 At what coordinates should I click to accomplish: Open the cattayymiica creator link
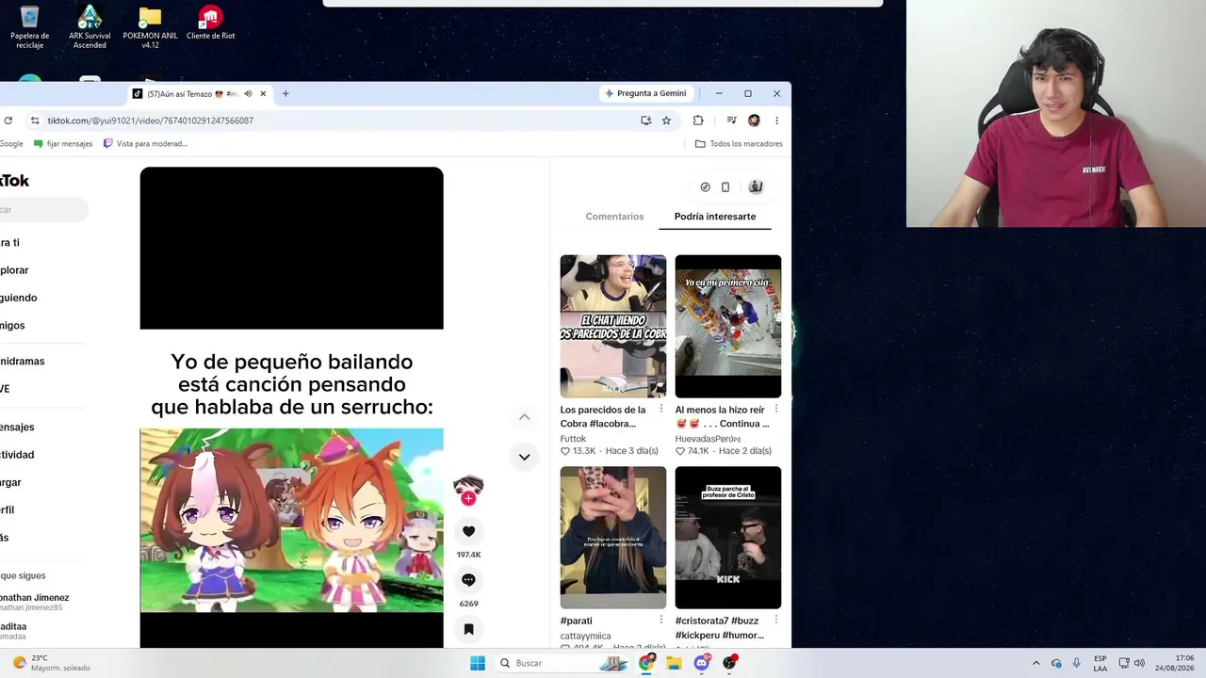585,636
